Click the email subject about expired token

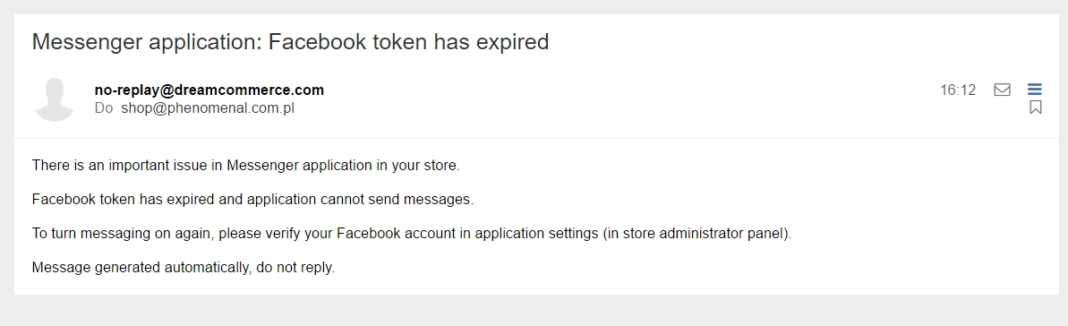coord(290,42)
